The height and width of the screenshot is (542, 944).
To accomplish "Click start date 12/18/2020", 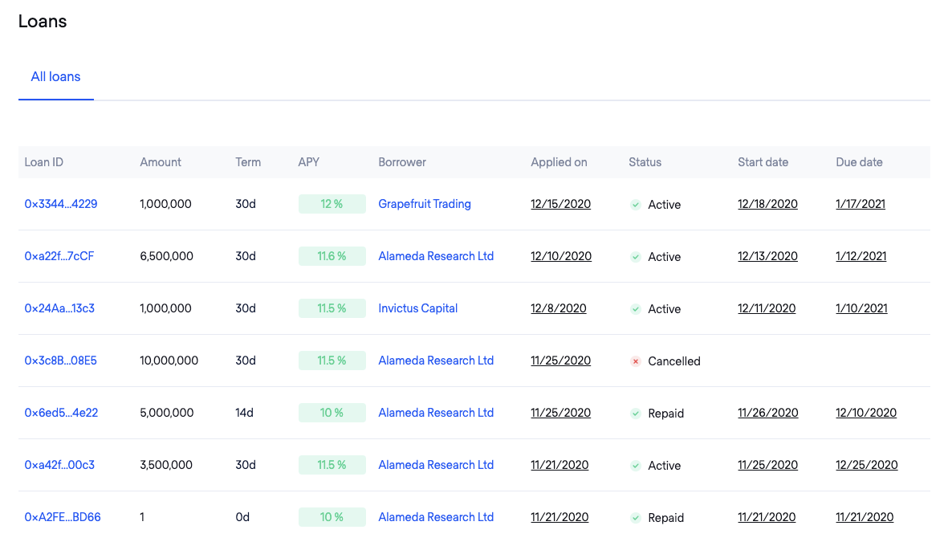I will tap(767, 204).
